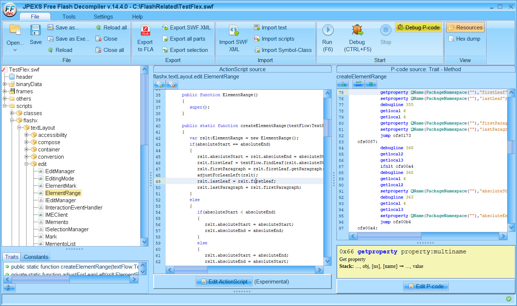Click the TestFlex.swf root node
This screenshot has width=517, height=306.
[x=24, y=70]
